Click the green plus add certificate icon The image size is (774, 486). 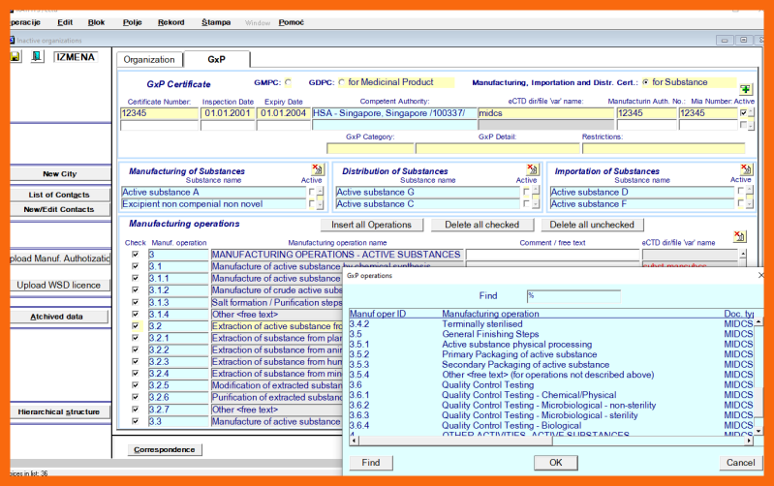tap(746, 89)
